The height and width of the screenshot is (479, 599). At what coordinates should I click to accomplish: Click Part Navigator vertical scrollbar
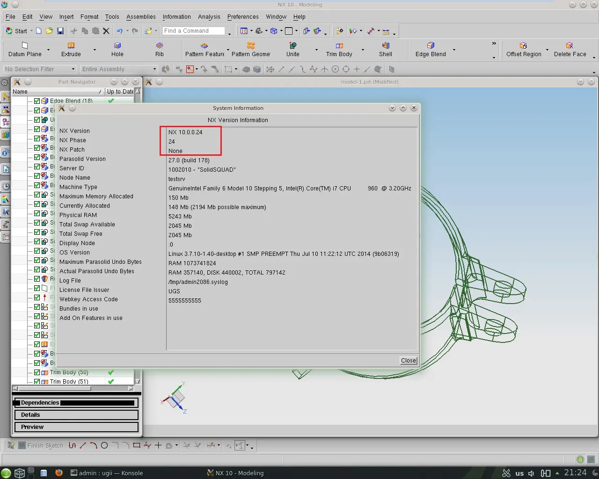click(x=138, y=236)
